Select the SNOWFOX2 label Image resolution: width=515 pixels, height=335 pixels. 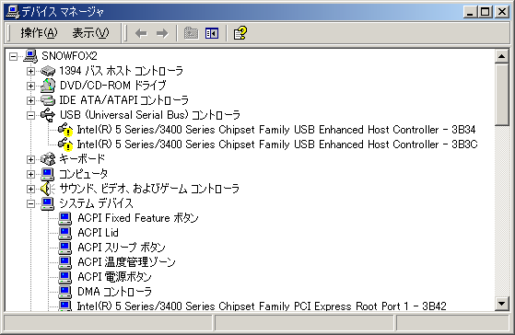point(69,56)
